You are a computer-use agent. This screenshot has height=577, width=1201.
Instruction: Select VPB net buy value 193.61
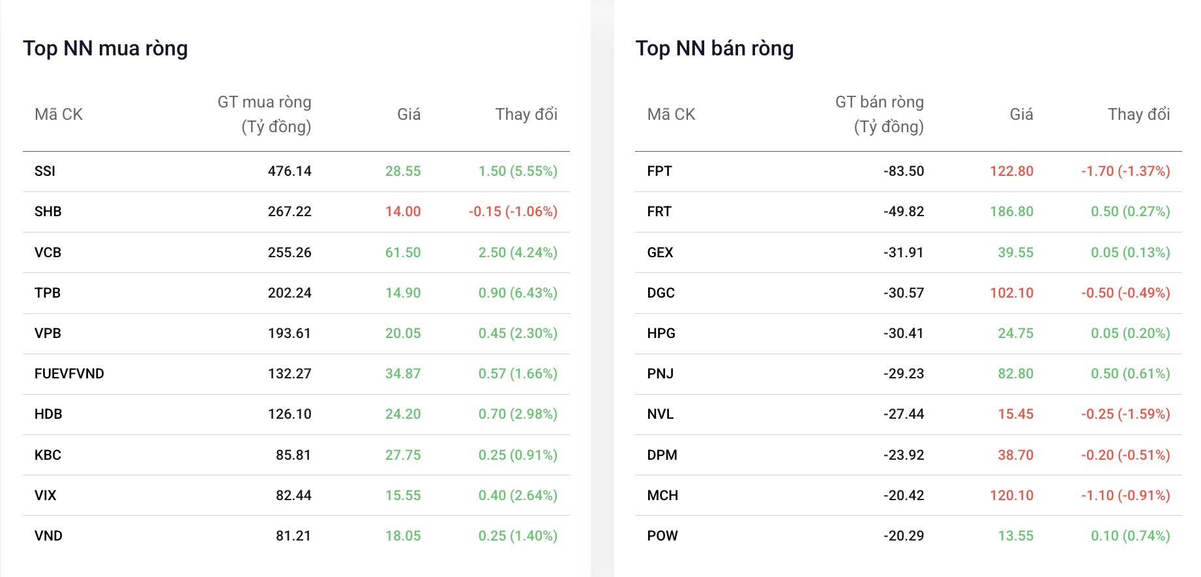pos(289,333)
